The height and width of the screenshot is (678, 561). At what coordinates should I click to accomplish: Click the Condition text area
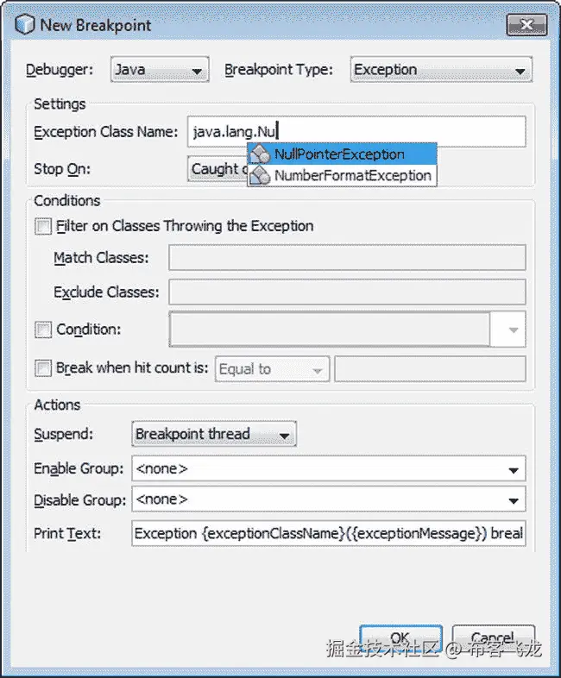point(330,329)
